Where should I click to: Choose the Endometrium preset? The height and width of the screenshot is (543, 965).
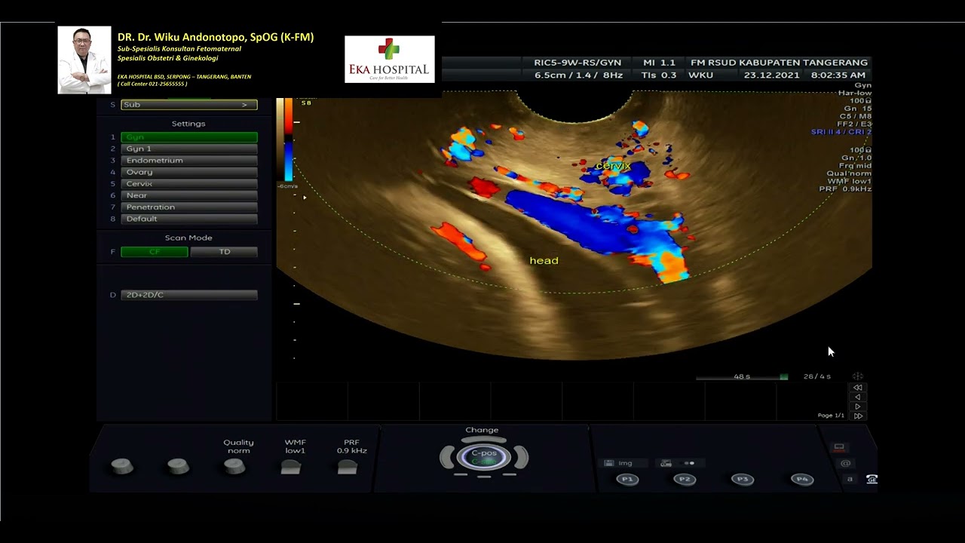point(188,161)
